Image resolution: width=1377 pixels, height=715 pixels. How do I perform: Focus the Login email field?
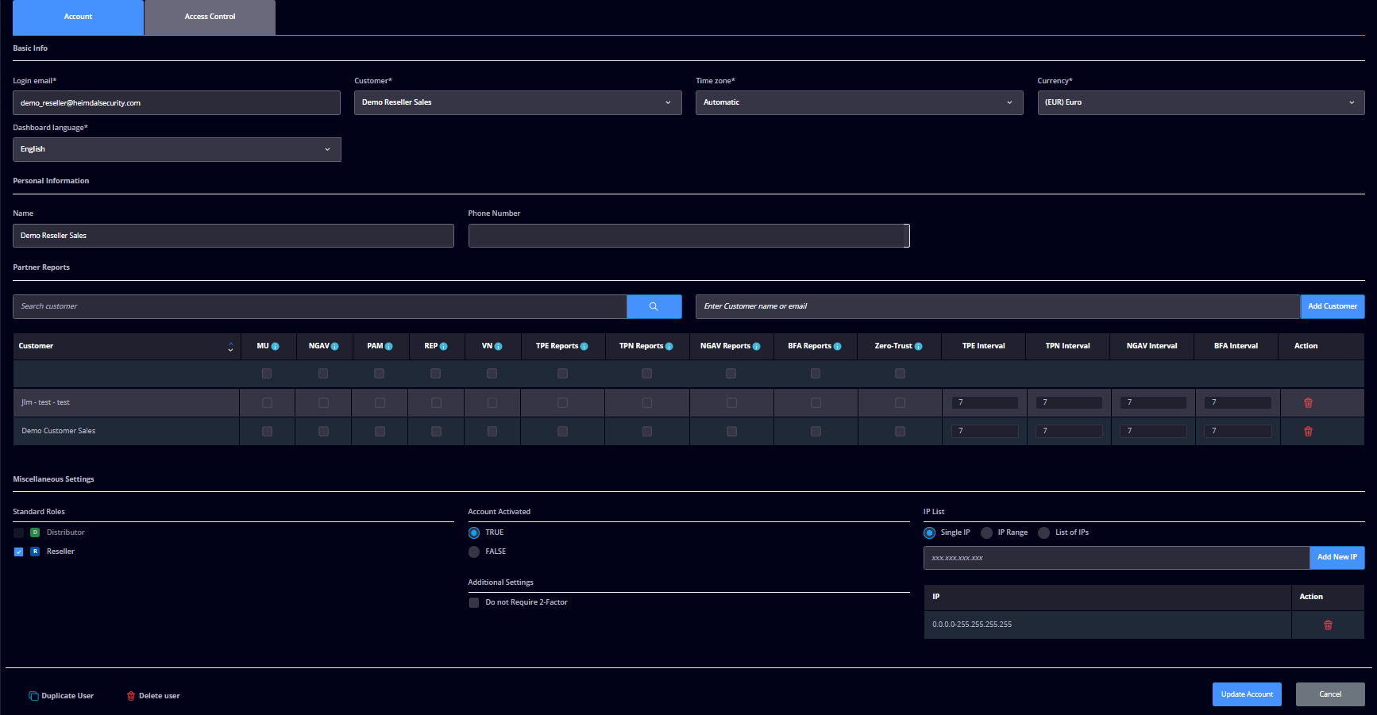[177, 103]
